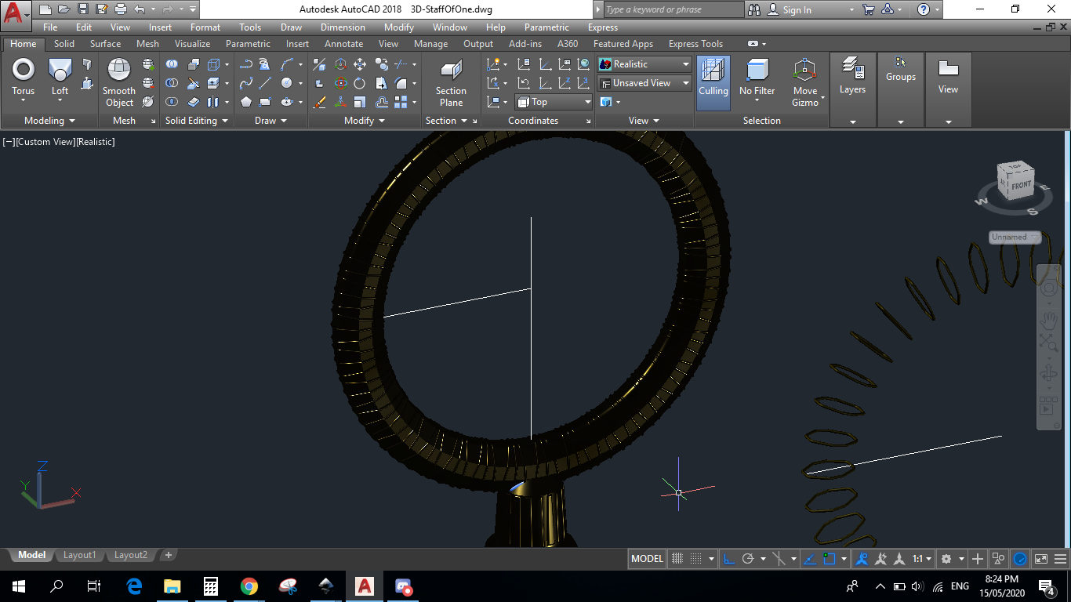Open Workspace Switching gear icon
Screen dimensions: 1071x602
946,559
